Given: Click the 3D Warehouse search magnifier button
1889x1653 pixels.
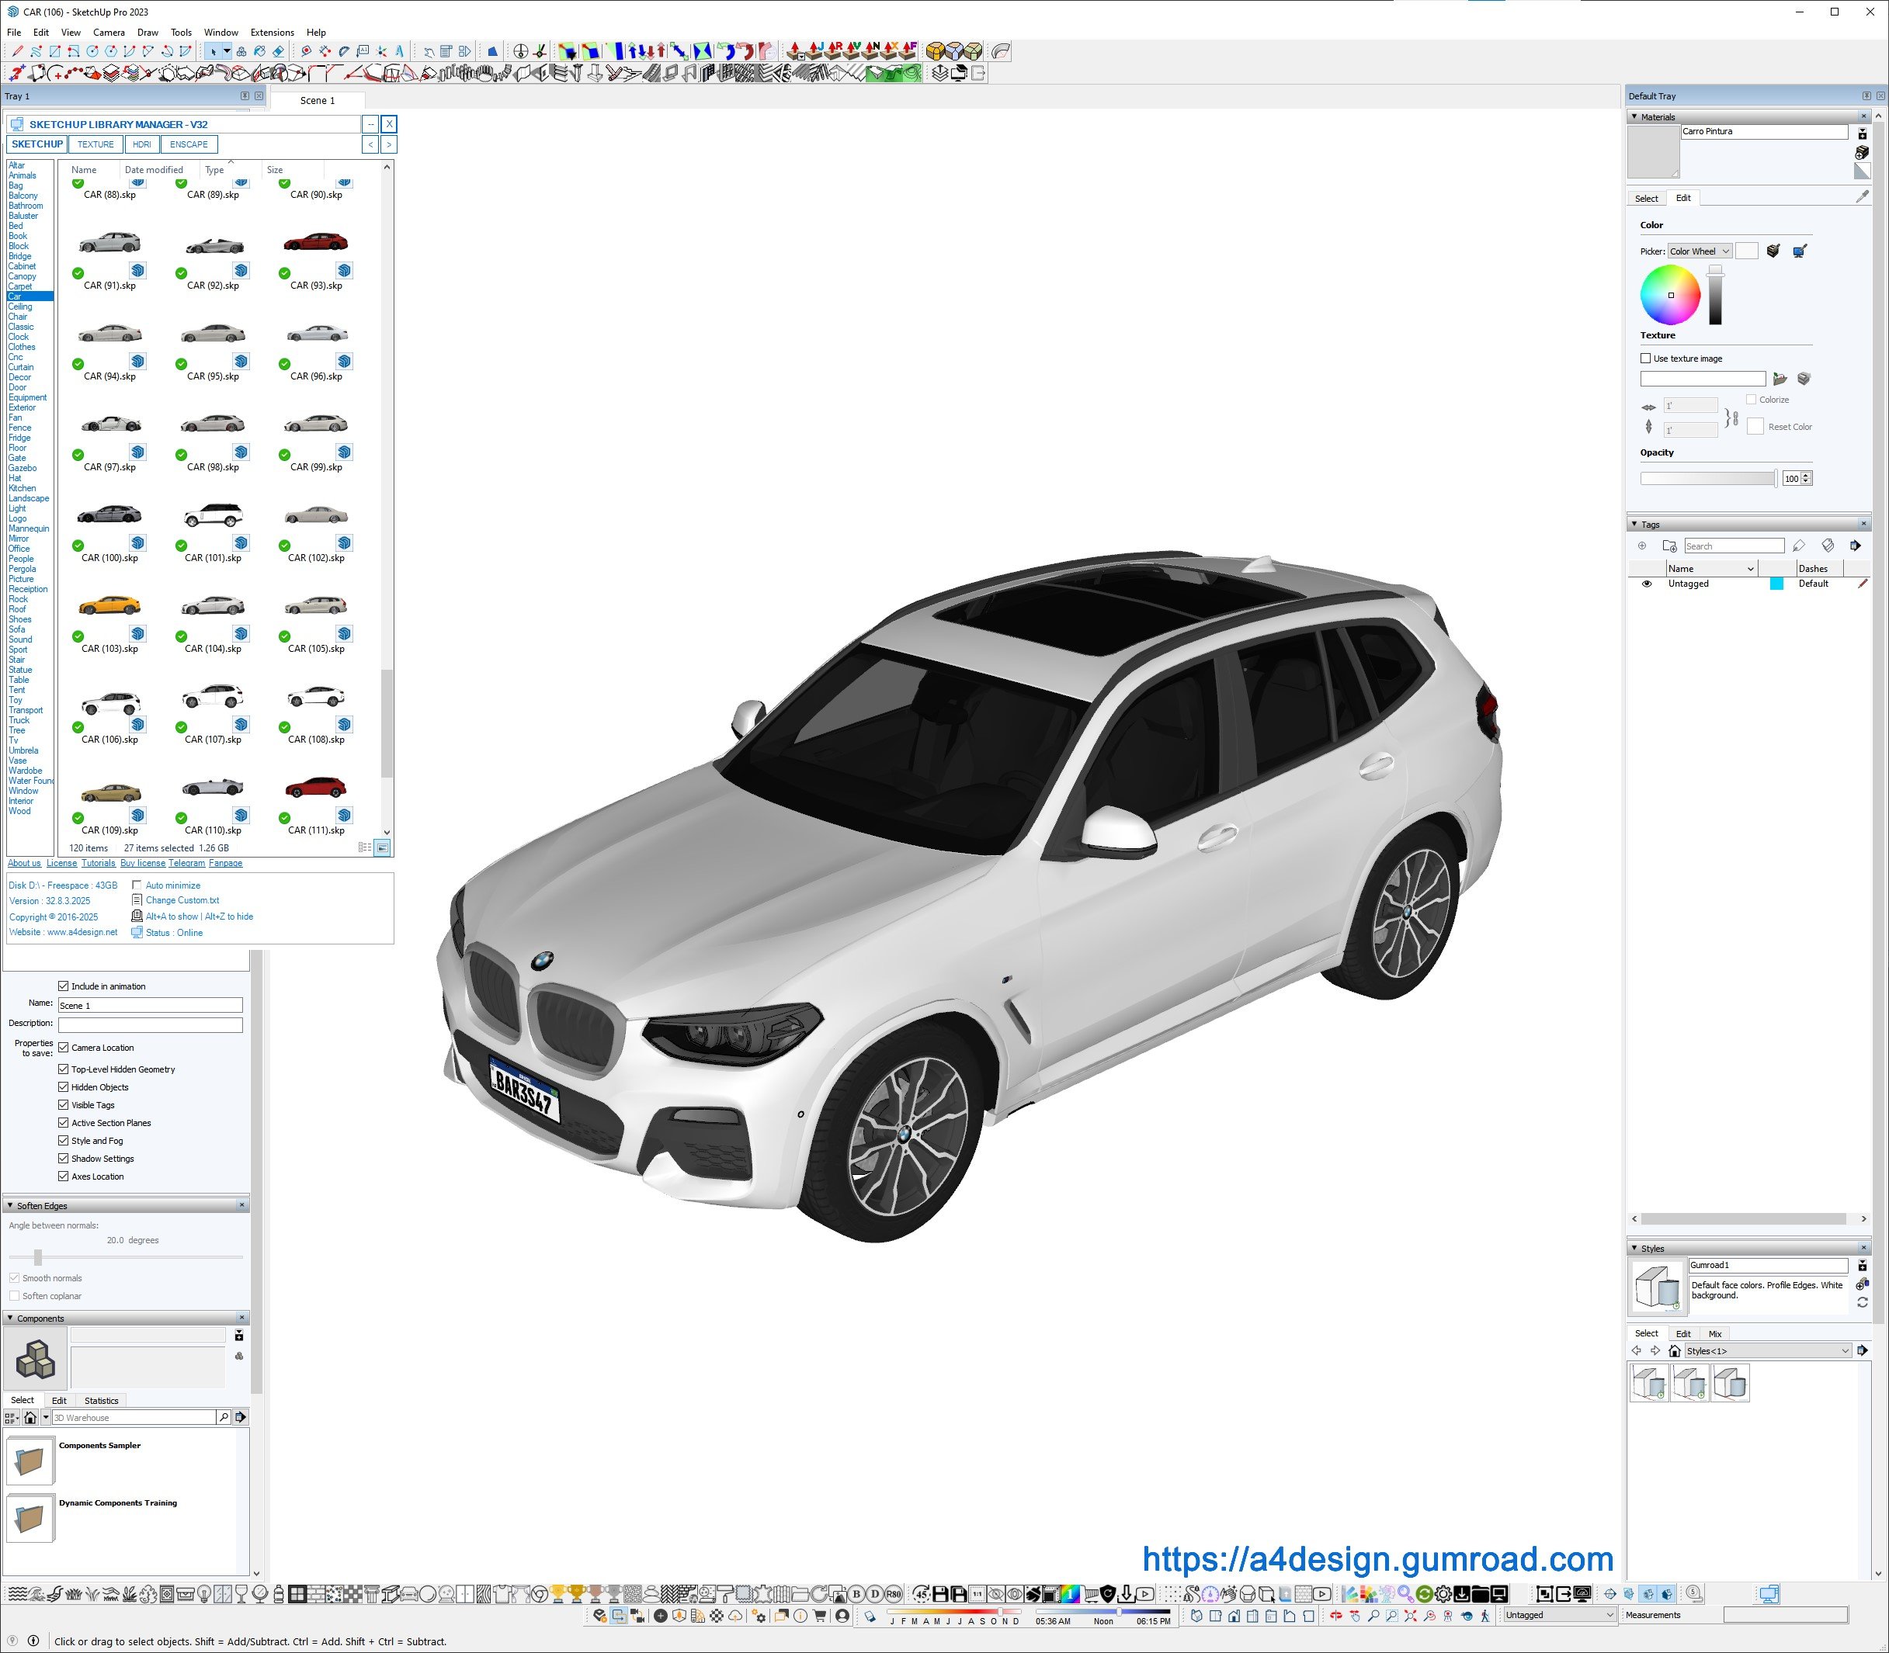Looking at the screenshot, I should click(224, 1417).
